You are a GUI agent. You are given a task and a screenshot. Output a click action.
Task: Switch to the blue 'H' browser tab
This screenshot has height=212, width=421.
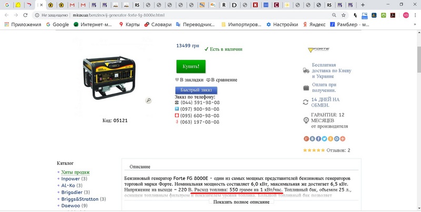(x=266, y=5)
